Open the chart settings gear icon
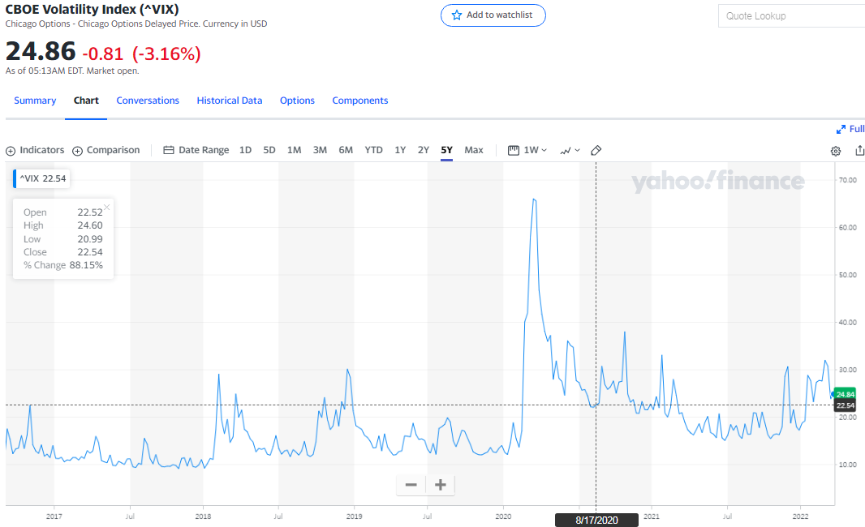Image resolution: width=865 pixels, height=527 pixels. coord(836,151)
